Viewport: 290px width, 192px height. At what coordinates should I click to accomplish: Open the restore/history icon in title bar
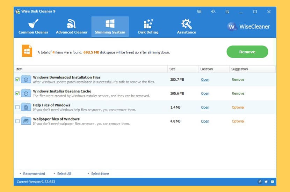click(x=213, y=12)
